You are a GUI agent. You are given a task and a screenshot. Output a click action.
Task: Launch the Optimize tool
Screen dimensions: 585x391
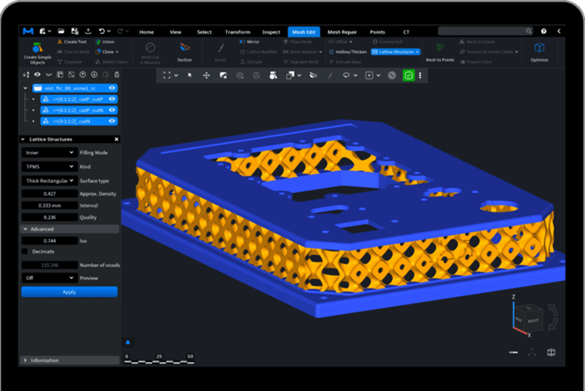tap(539, 52)
